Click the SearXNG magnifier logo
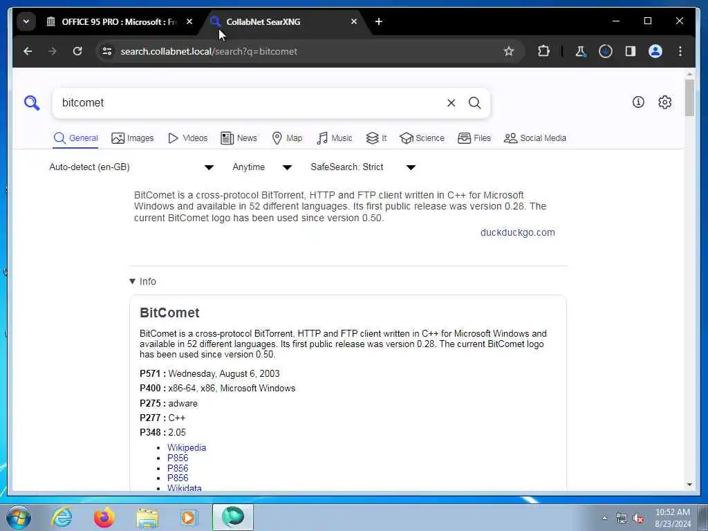Image resolution: width=708 pixels, height=531 pixels. 32,103
